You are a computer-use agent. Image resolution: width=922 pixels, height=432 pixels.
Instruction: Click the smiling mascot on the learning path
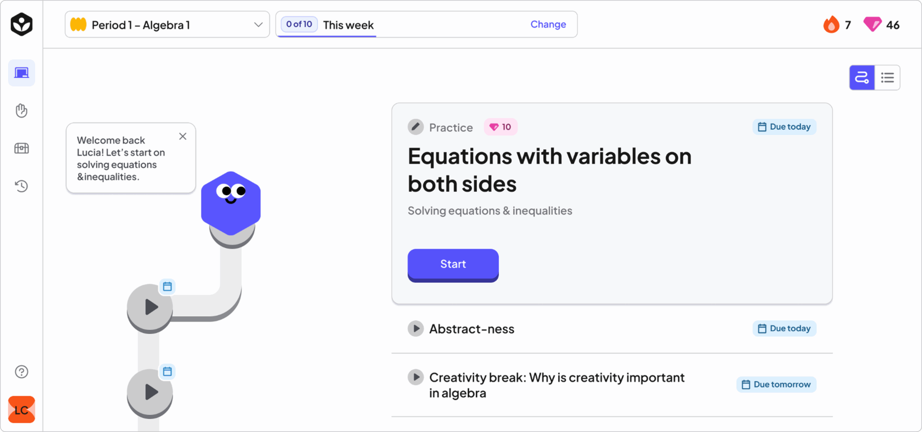click(230, 202)
